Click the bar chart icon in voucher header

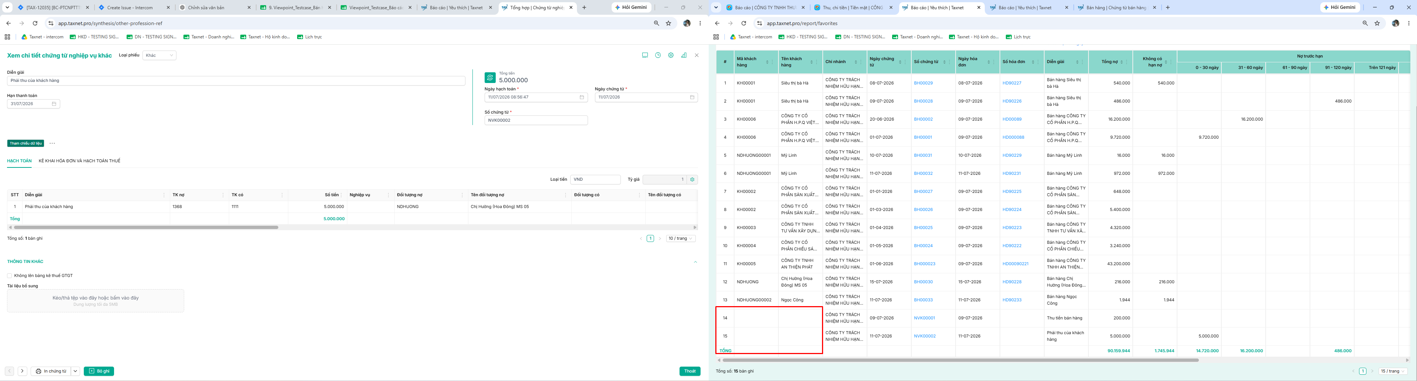[684, 55]
